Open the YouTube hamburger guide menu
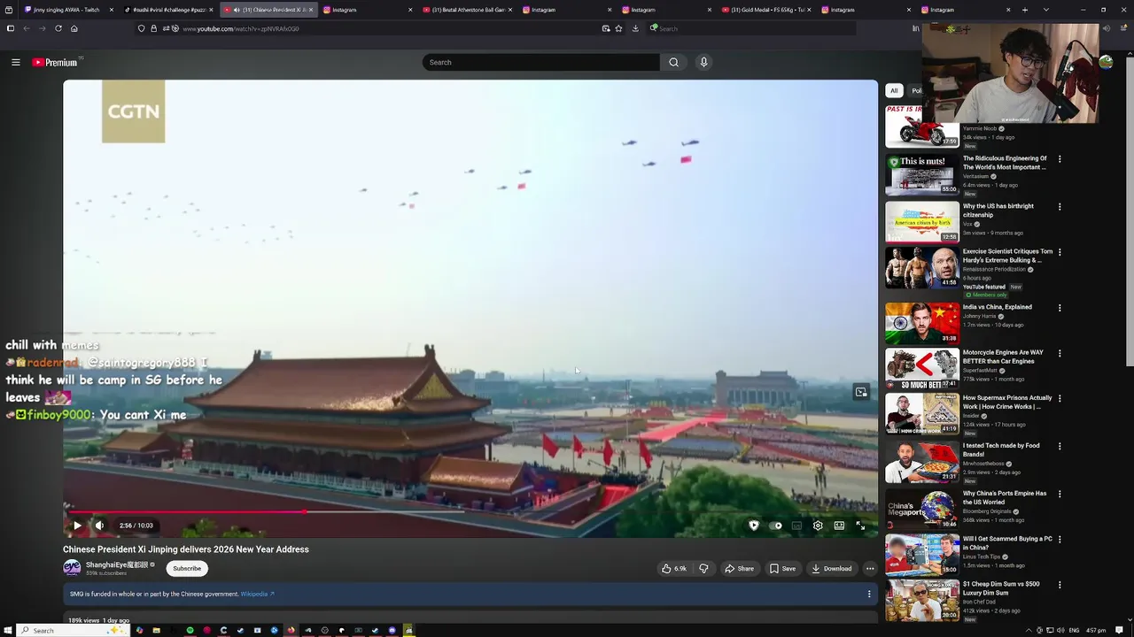This screenshot has height=637, width=1134. (16, 62)
